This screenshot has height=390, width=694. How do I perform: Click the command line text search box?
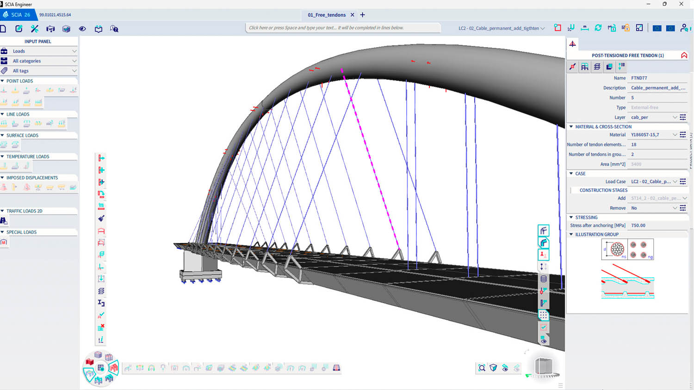pyautogui.click(x=342, y=28)
